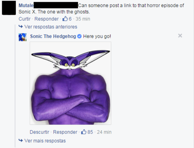This screenshot has width=194, height=148.
Task: Click arrow icon beside Ver respostas anteriores
Action: [21, 26]
